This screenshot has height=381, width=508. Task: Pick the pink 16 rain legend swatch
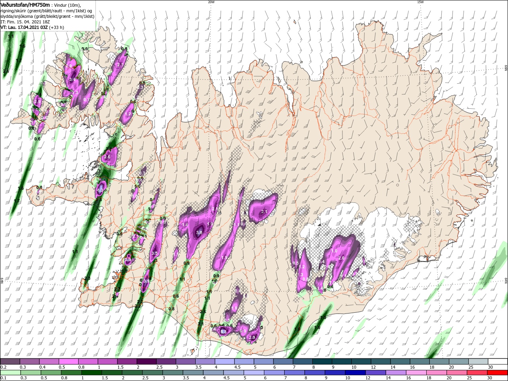coord(416,373)
